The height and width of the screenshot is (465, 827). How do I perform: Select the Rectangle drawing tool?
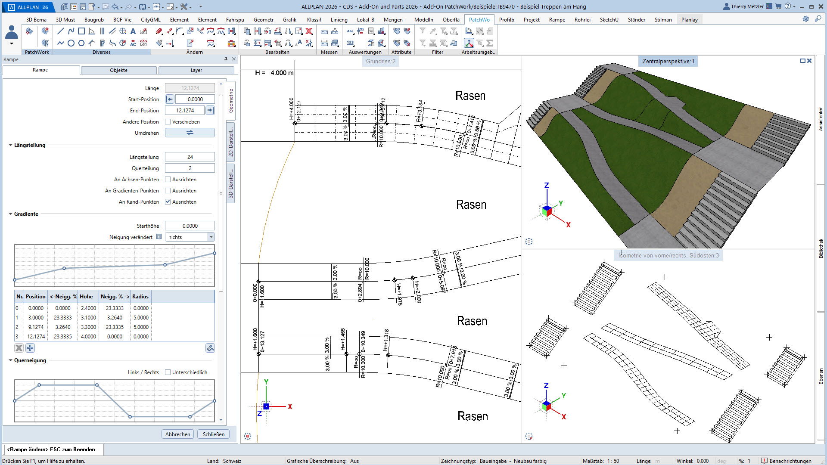tap(81, 31)
